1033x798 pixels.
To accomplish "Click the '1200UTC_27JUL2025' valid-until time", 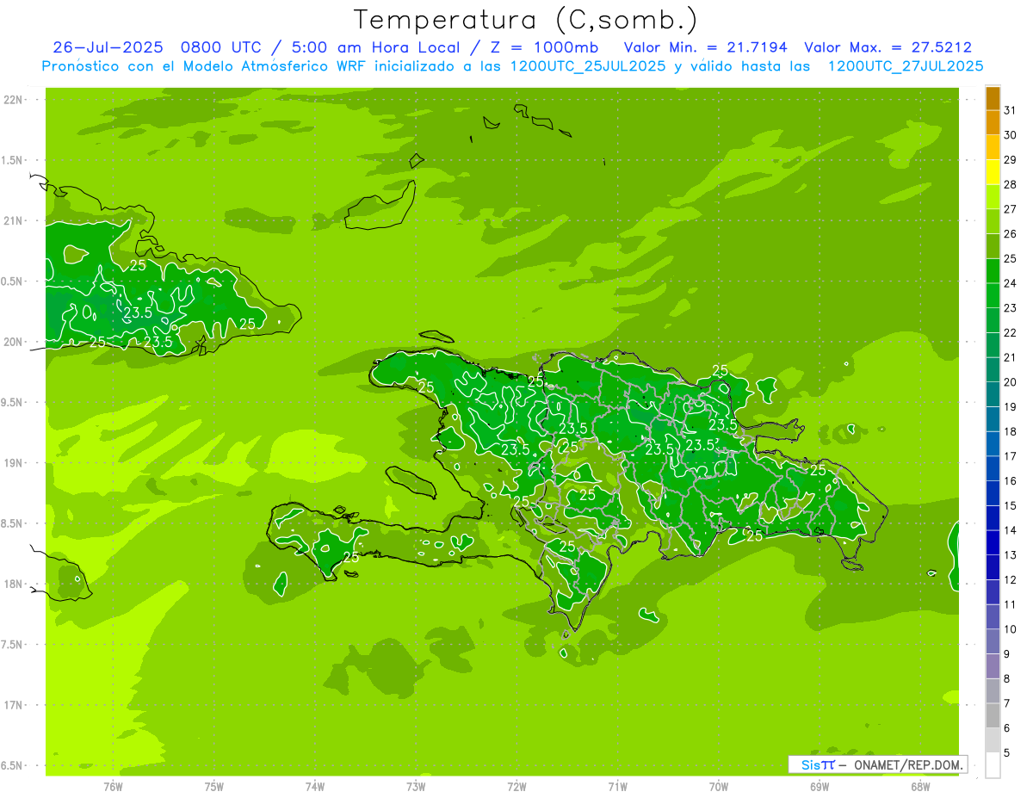I will click(905, 66).
